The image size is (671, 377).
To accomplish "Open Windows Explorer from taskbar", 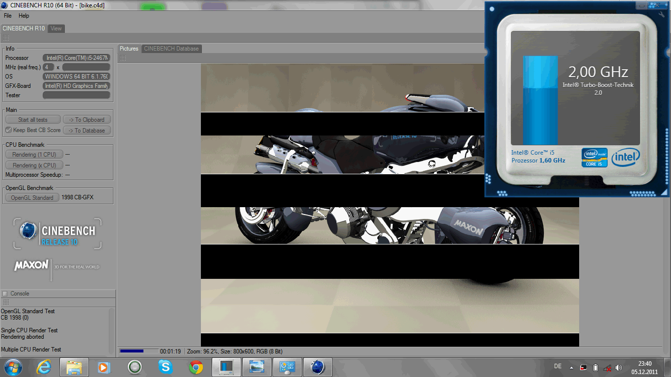I will [74, 367].
